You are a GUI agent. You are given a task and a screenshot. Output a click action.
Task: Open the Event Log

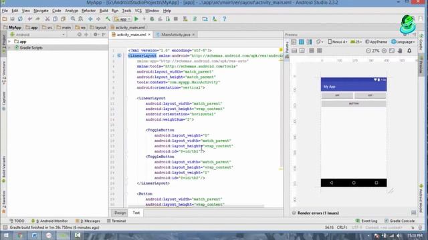[x=366, y=221]
